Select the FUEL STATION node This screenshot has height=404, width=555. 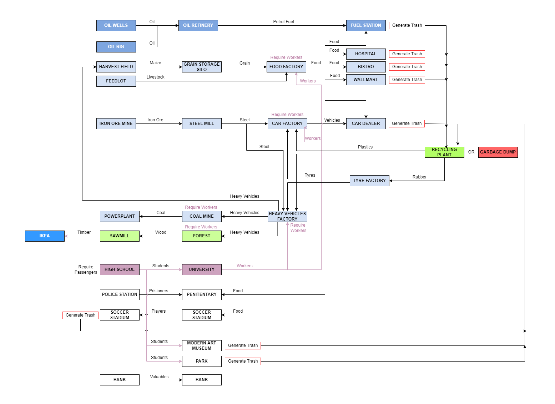tap(366, 25)
